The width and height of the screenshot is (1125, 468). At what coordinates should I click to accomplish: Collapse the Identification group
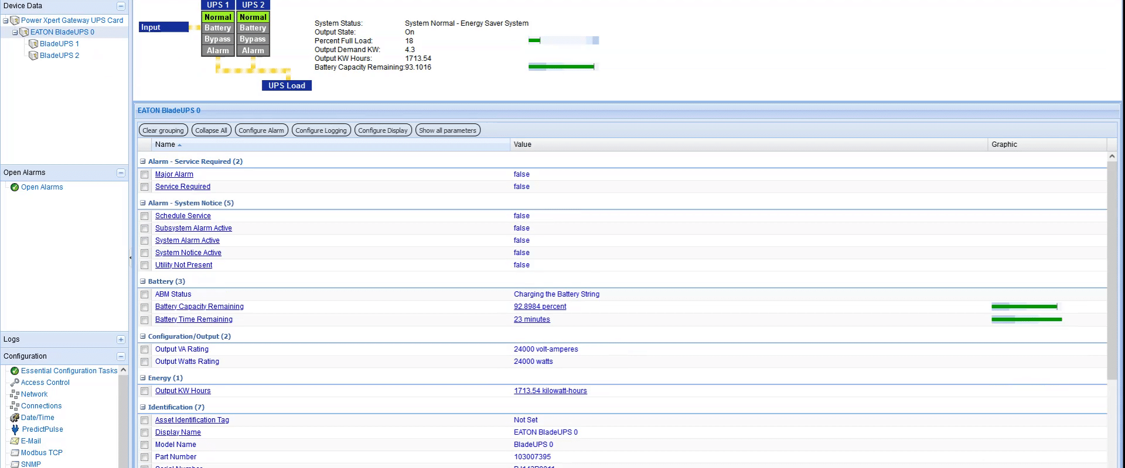142,407
